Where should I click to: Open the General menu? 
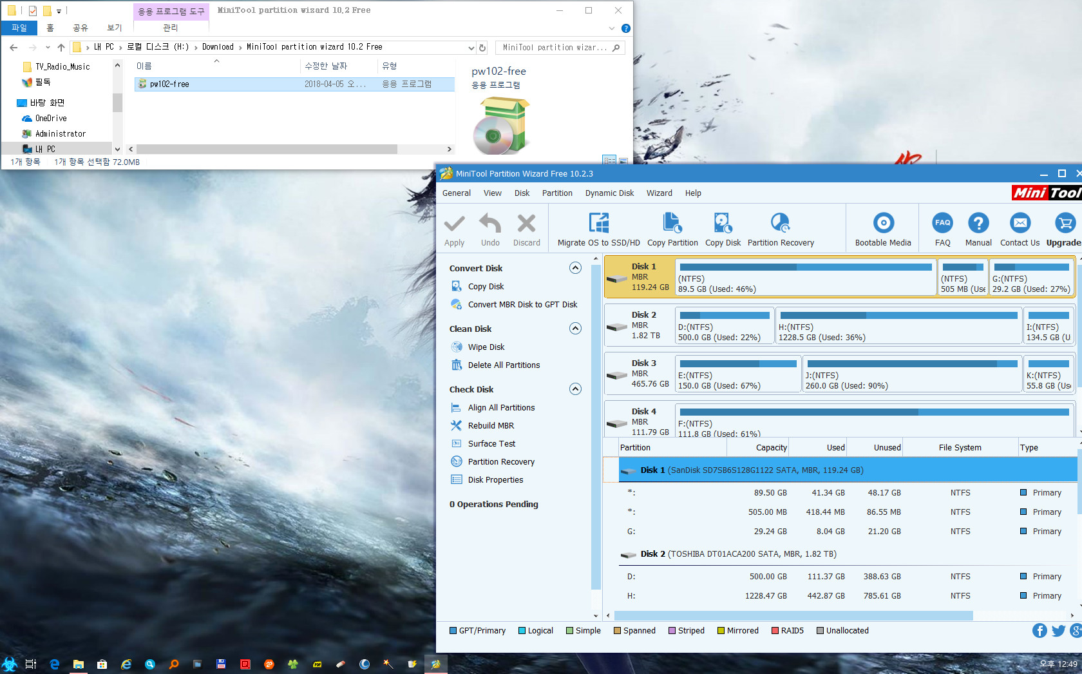coord(457,193)
